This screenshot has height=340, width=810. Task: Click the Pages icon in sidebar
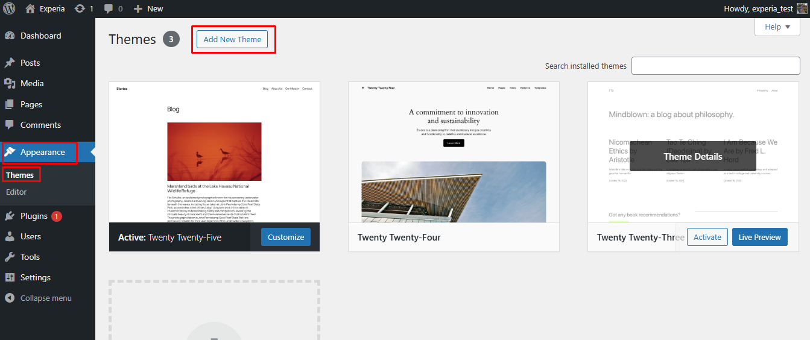[10, 104]
